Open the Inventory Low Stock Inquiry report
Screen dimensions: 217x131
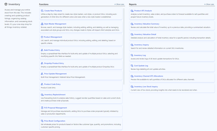146,87
